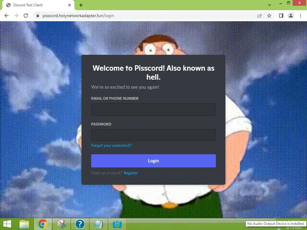Close the Discord Test Client tab
307x230 pixels.
(x=70, y=5)
